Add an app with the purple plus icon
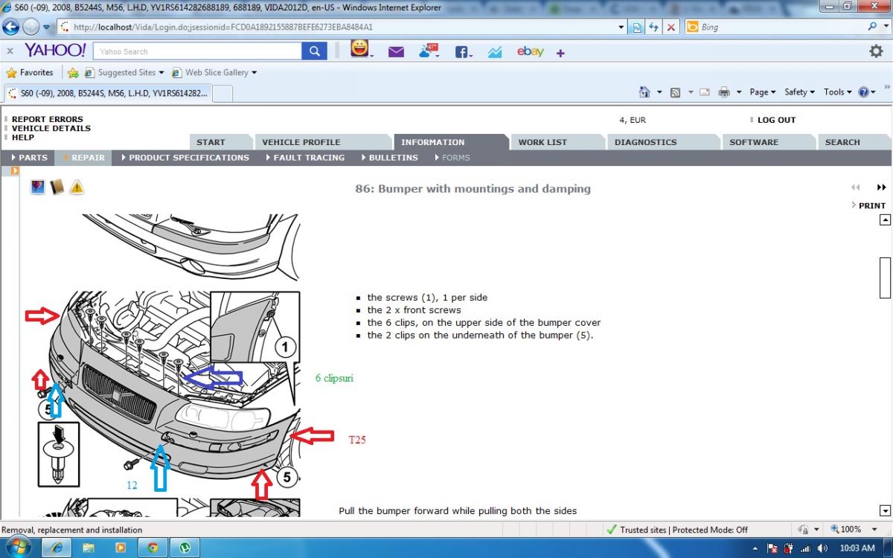The image size is (893, 558). point(560,53)
